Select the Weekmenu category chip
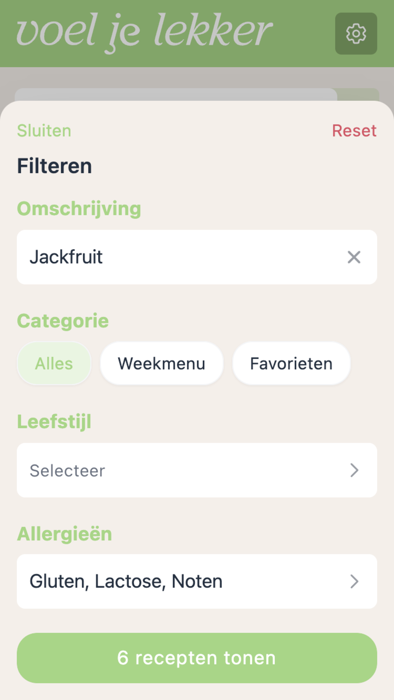The width and height of the screenshot is (394, 700). (x=162, y=363)
